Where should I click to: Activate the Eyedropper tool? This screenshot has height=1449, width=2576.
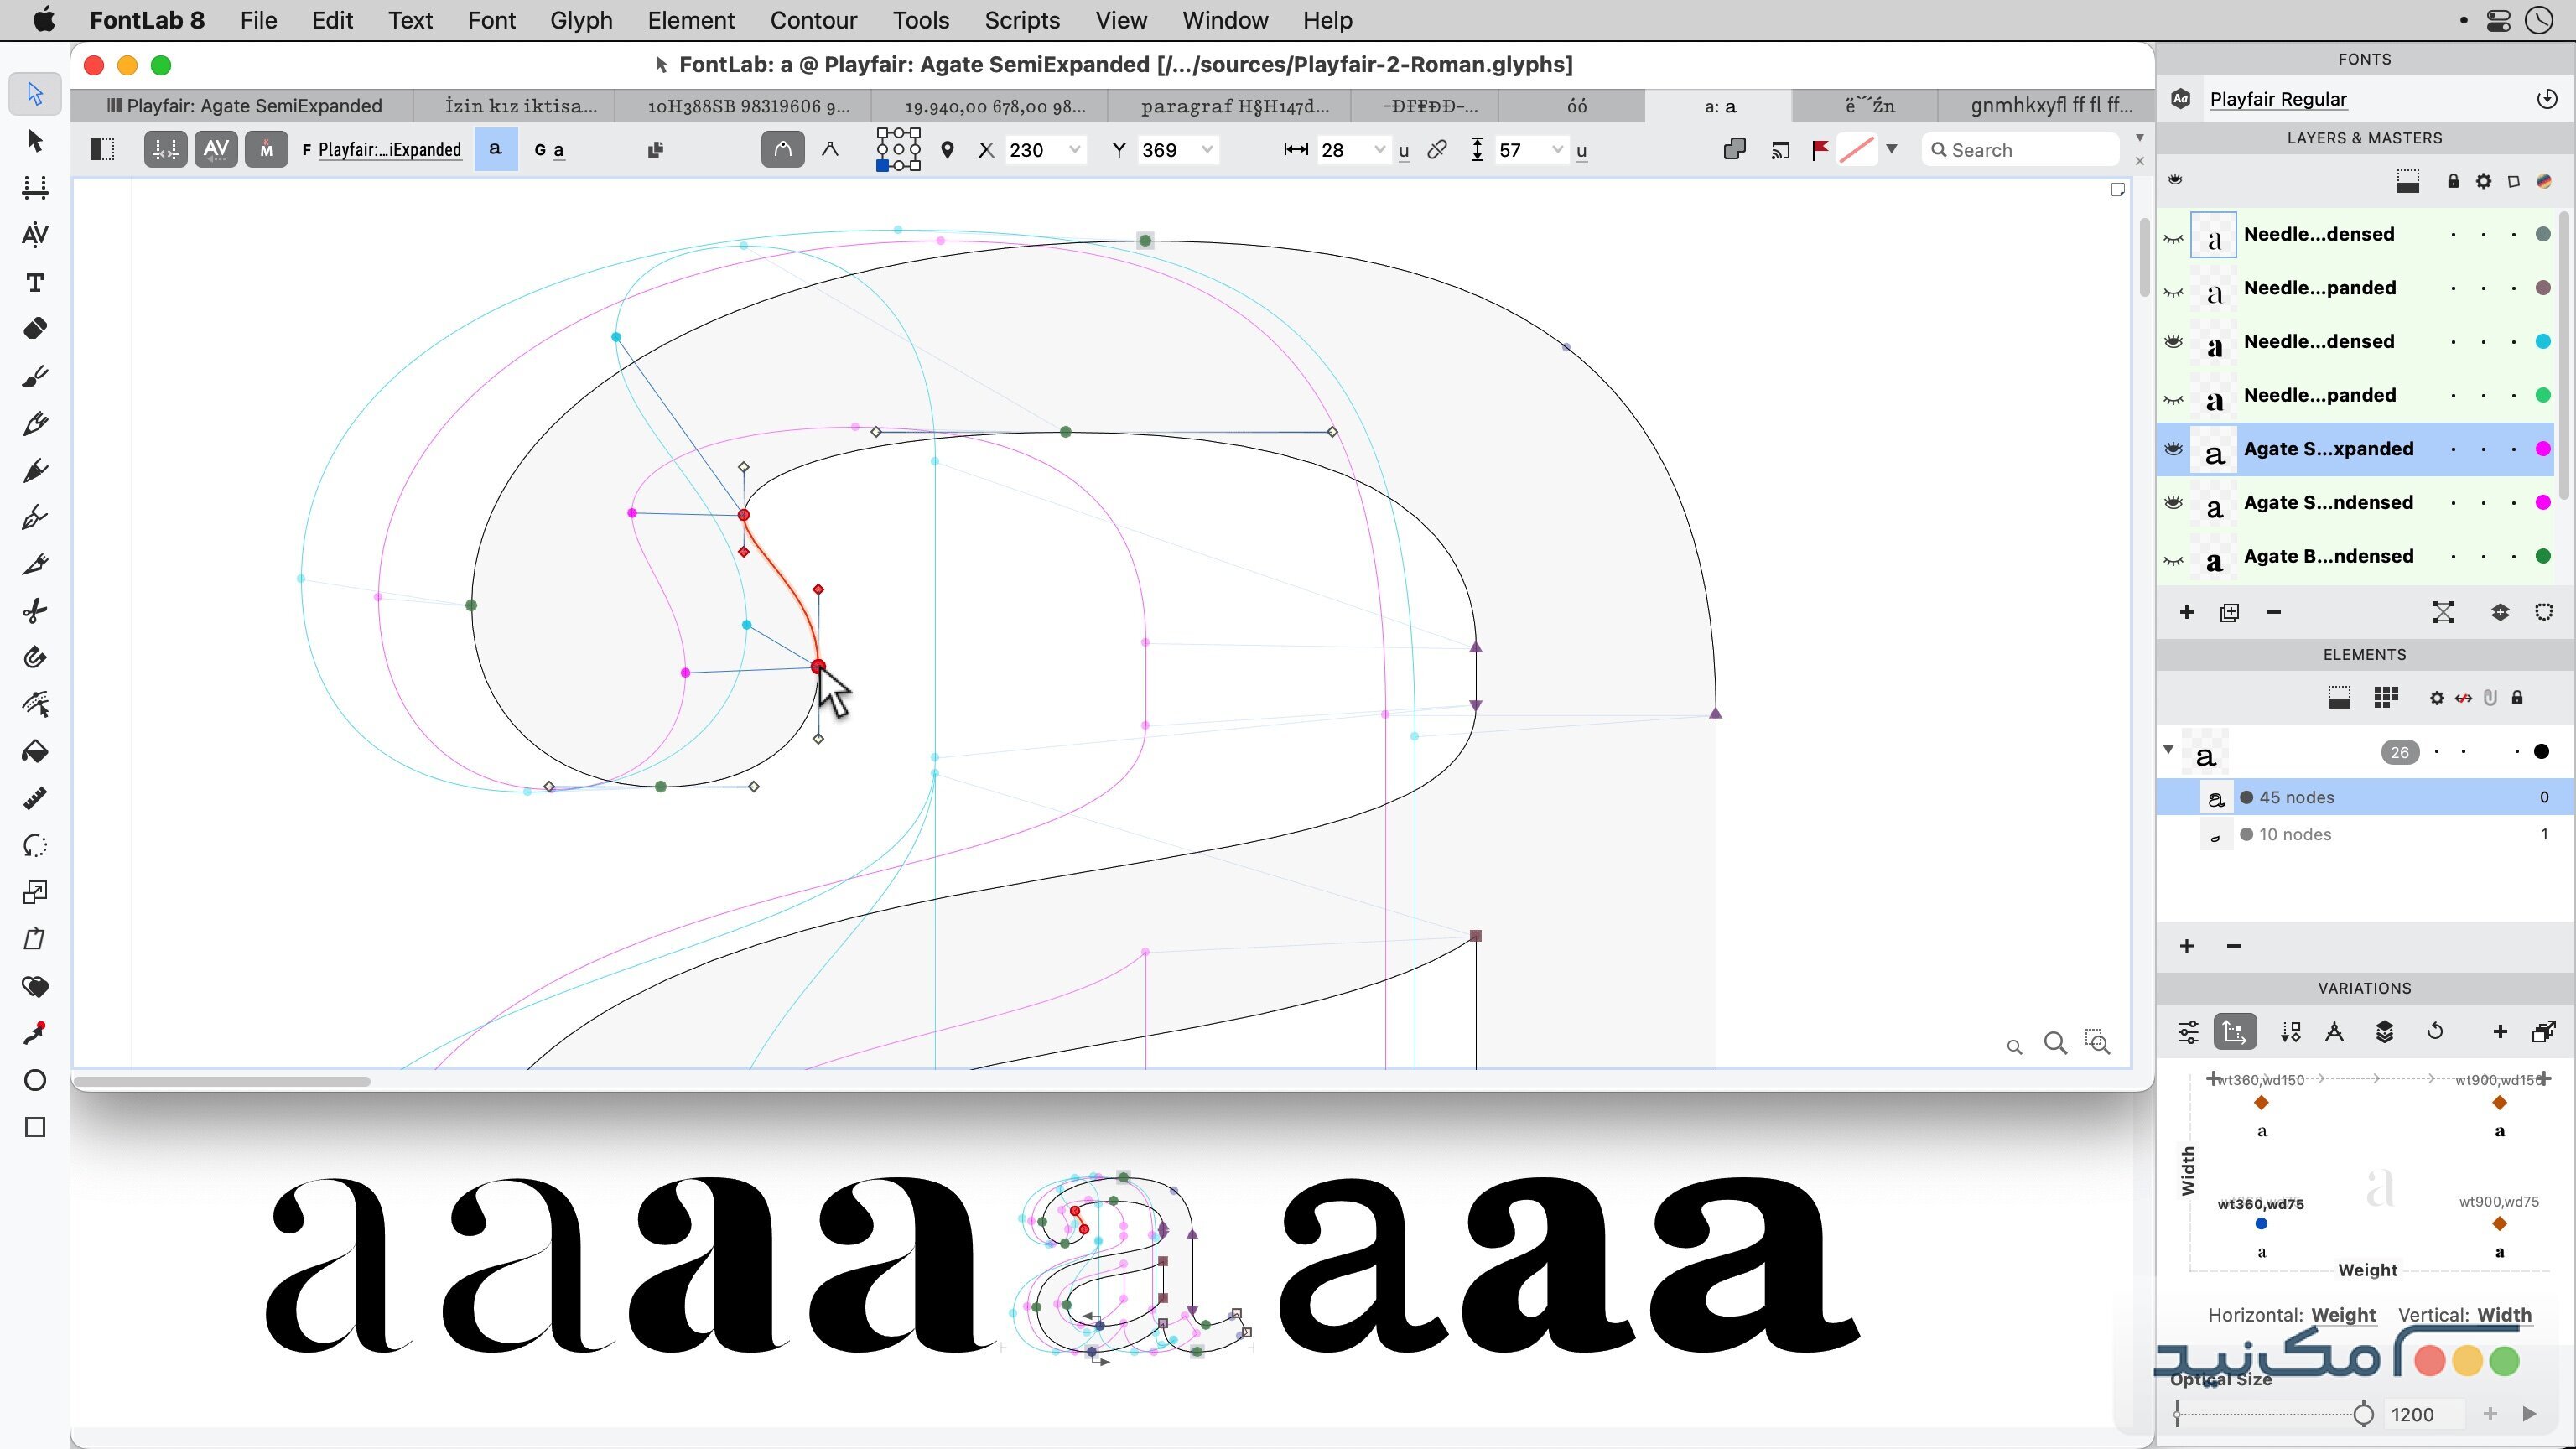[x=35, y=1033]
